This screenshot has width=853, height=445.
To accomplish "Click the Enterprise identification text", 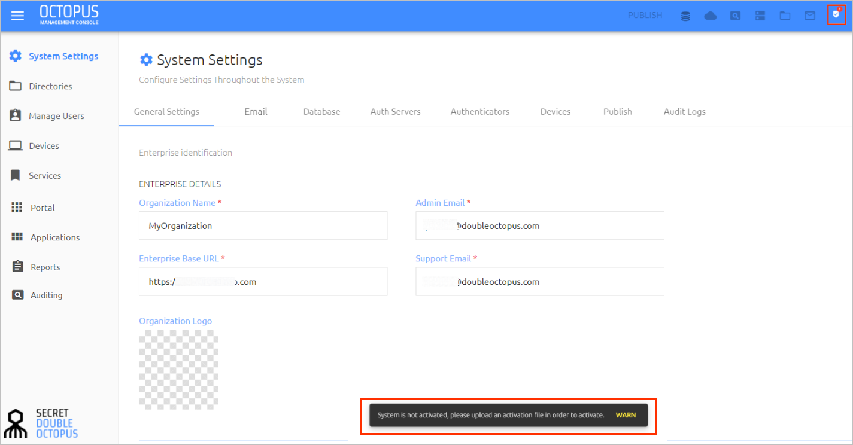I will (186, 153).
